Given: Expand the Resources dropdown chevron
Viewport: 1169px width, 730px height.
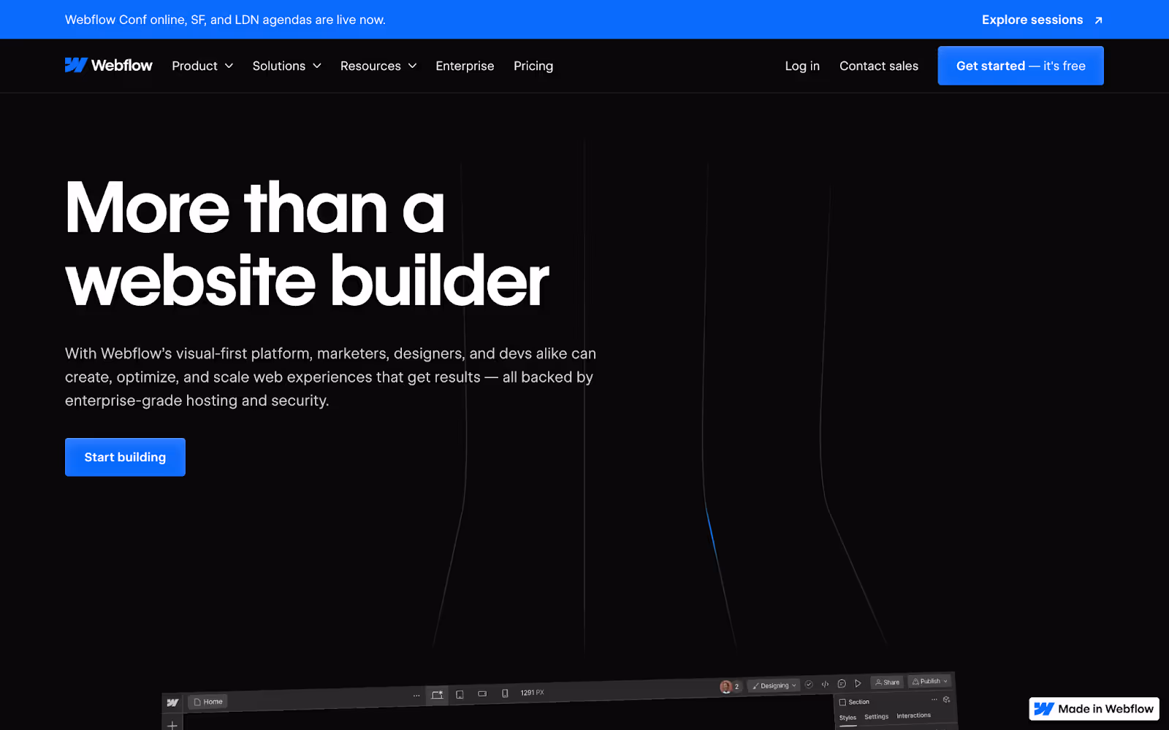Looking at the screenshot, I should tap(412, 66).
